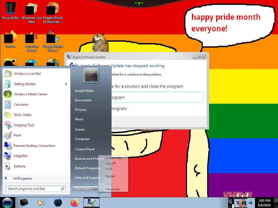Open Games from Start menu
This screenshot has height=208, width=278.
click(80, 129)
